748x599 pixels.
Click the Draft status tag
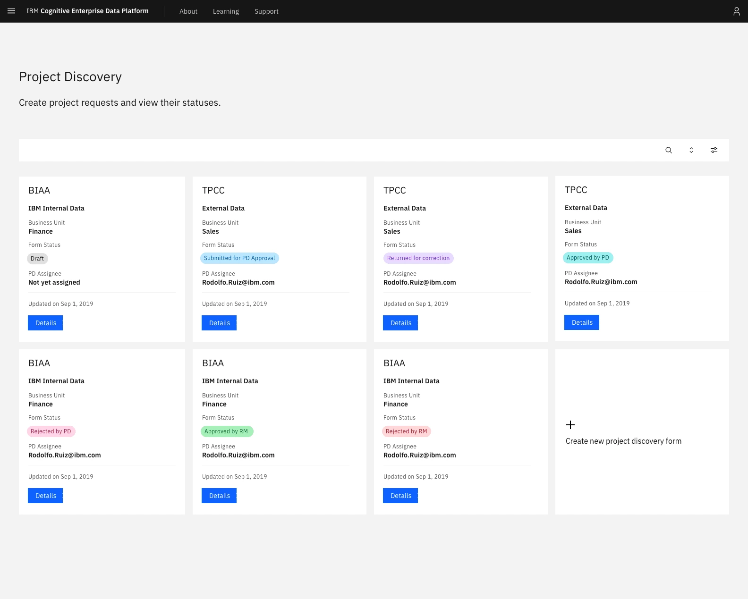(x=37, y=258)
